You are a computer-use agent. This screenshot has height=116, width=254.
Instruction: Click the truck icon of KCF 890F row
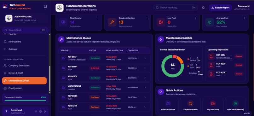(63, 68)
